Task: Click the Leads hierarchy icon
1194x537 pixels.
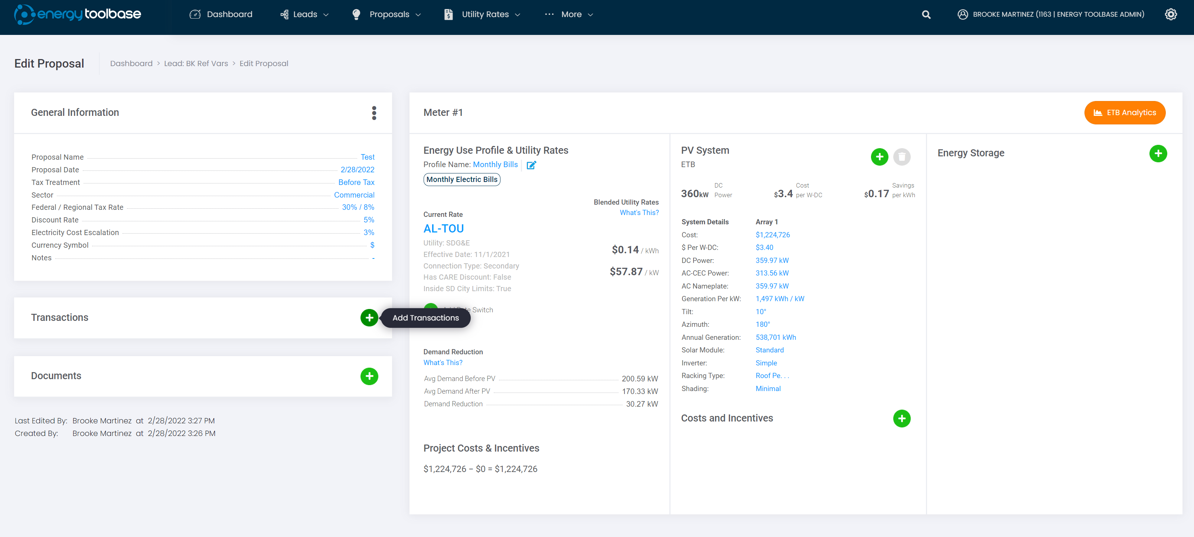Action: pyautogui.click(x=284, y=14)
